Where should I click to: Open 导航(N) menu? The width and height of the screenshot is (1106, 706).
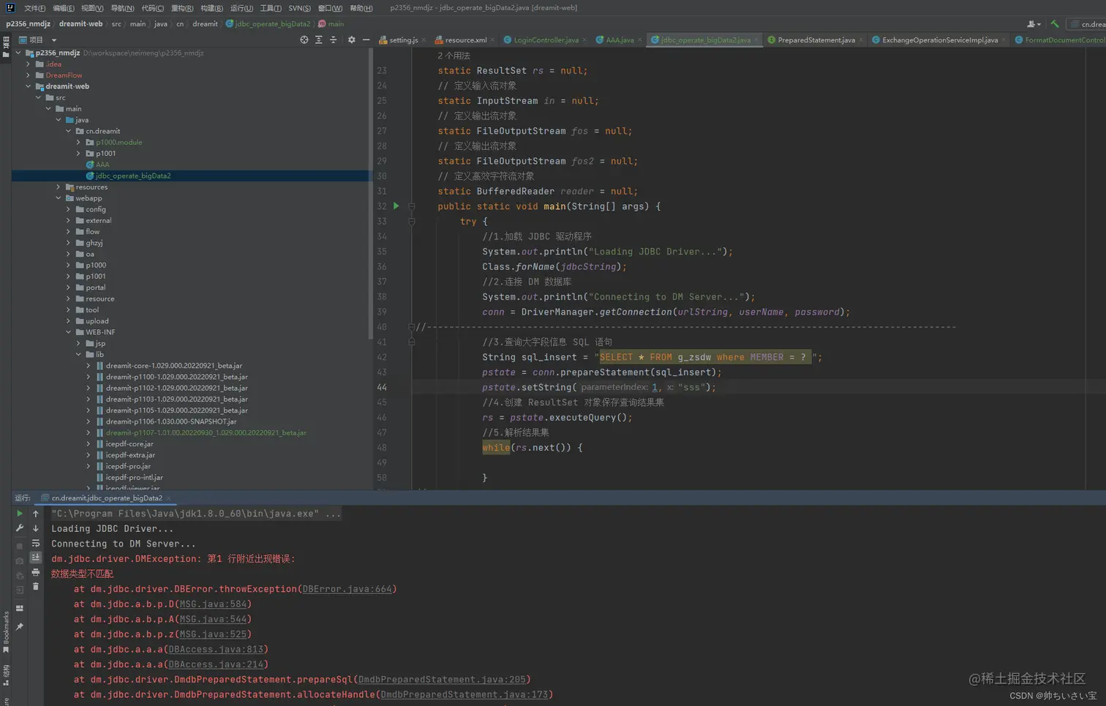pyautogui.click(x=122, y=8)
